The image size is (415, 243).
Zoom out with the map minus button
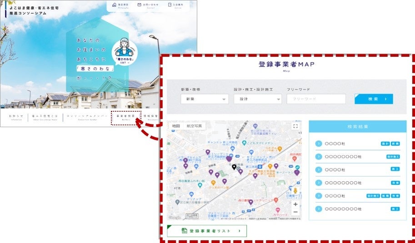pos(295,212)
